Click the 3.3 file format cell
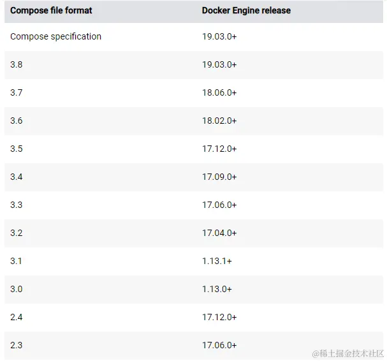Screen dimensions: 387x361 pyautogui.click(x=17, y=205)
